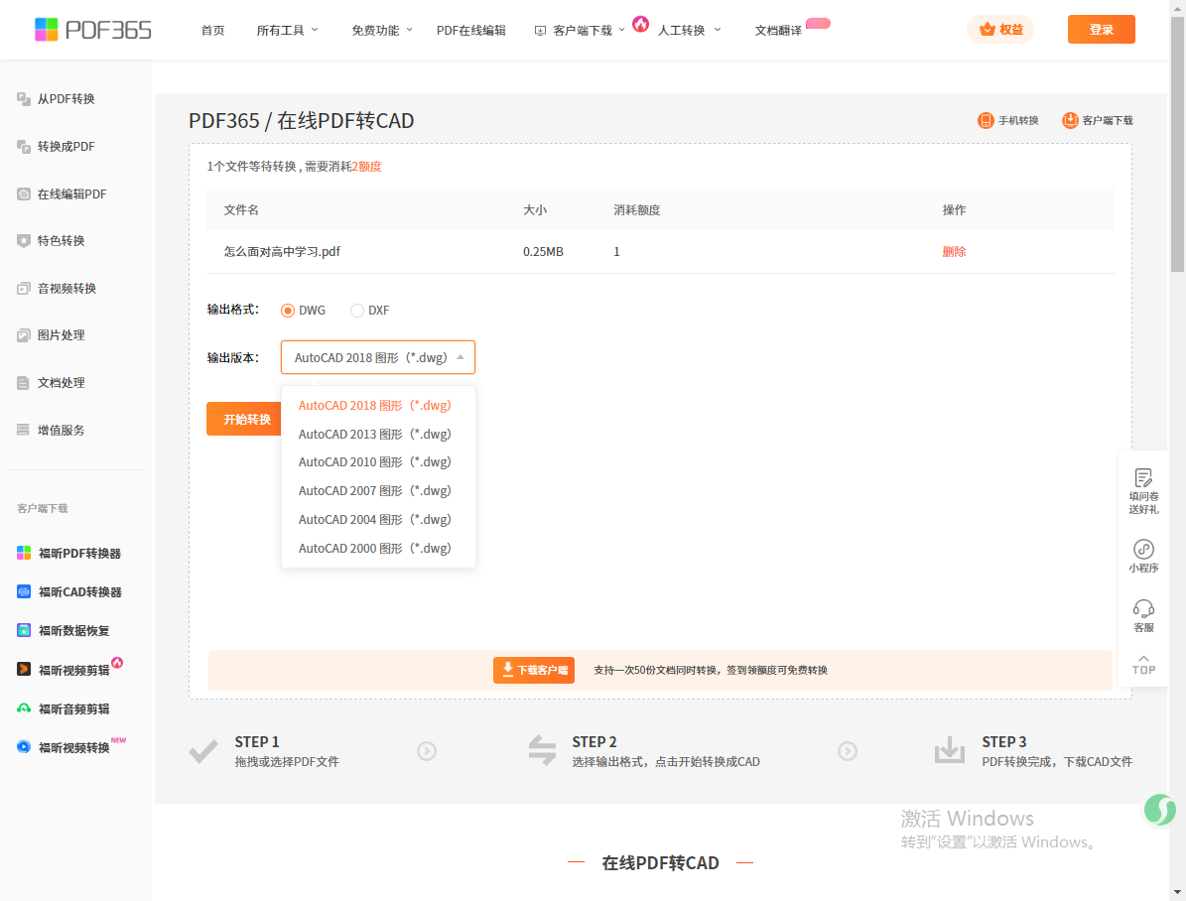Open the 填问卷送好礼 survey icon
Image resolution: width=1186 pixels, height=901 pixels.
coord(1143,477)
